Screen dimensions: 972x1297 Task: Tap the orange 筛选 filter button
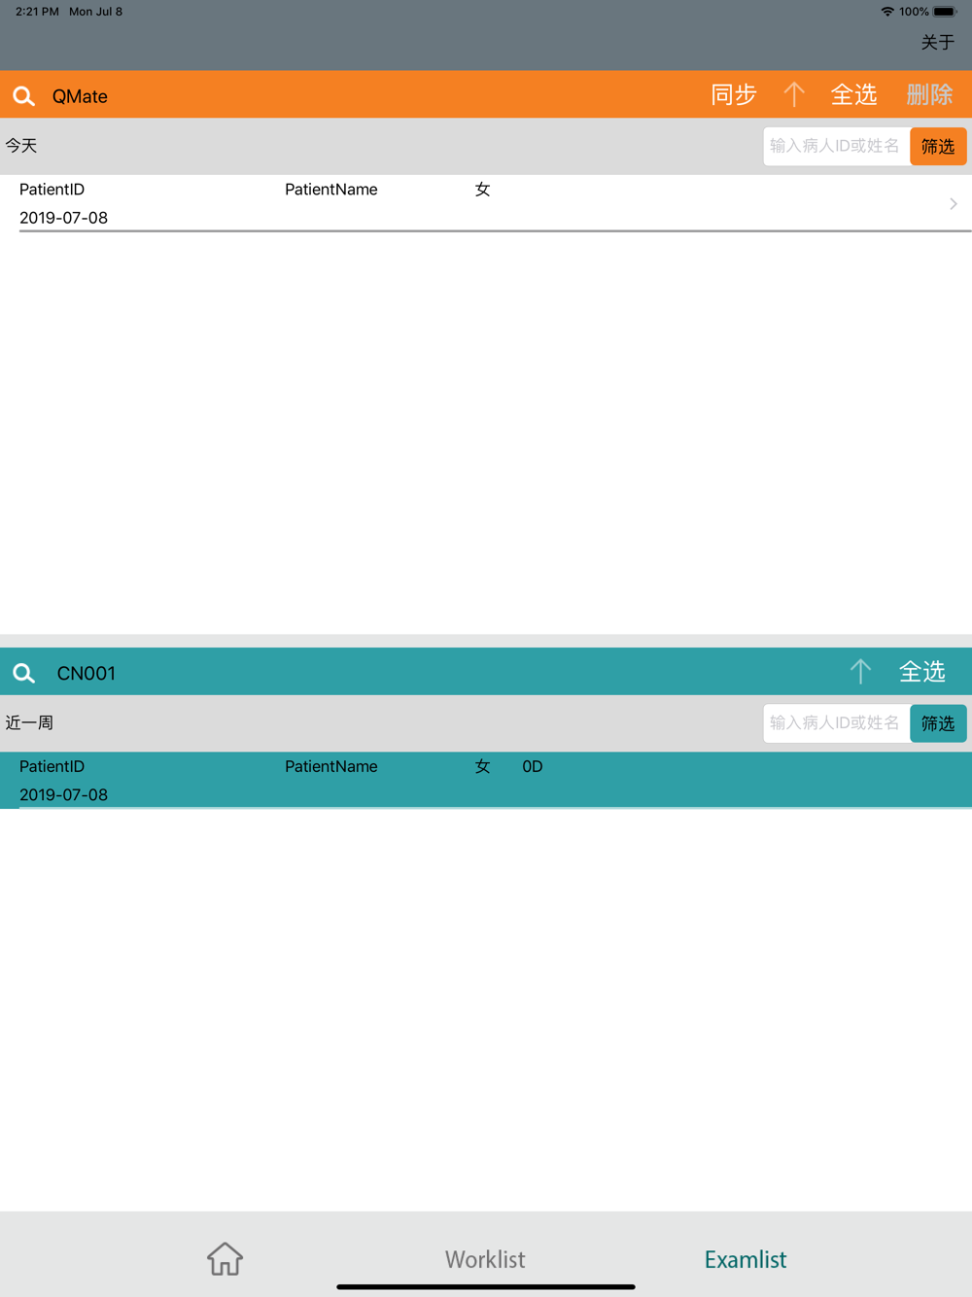pos(938,147)
